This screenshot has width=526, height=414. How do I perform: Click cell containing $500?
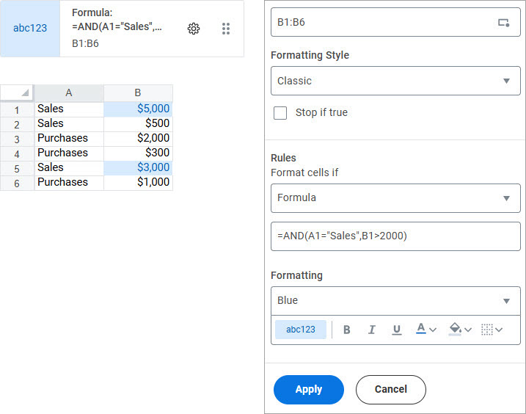(138, 123)
